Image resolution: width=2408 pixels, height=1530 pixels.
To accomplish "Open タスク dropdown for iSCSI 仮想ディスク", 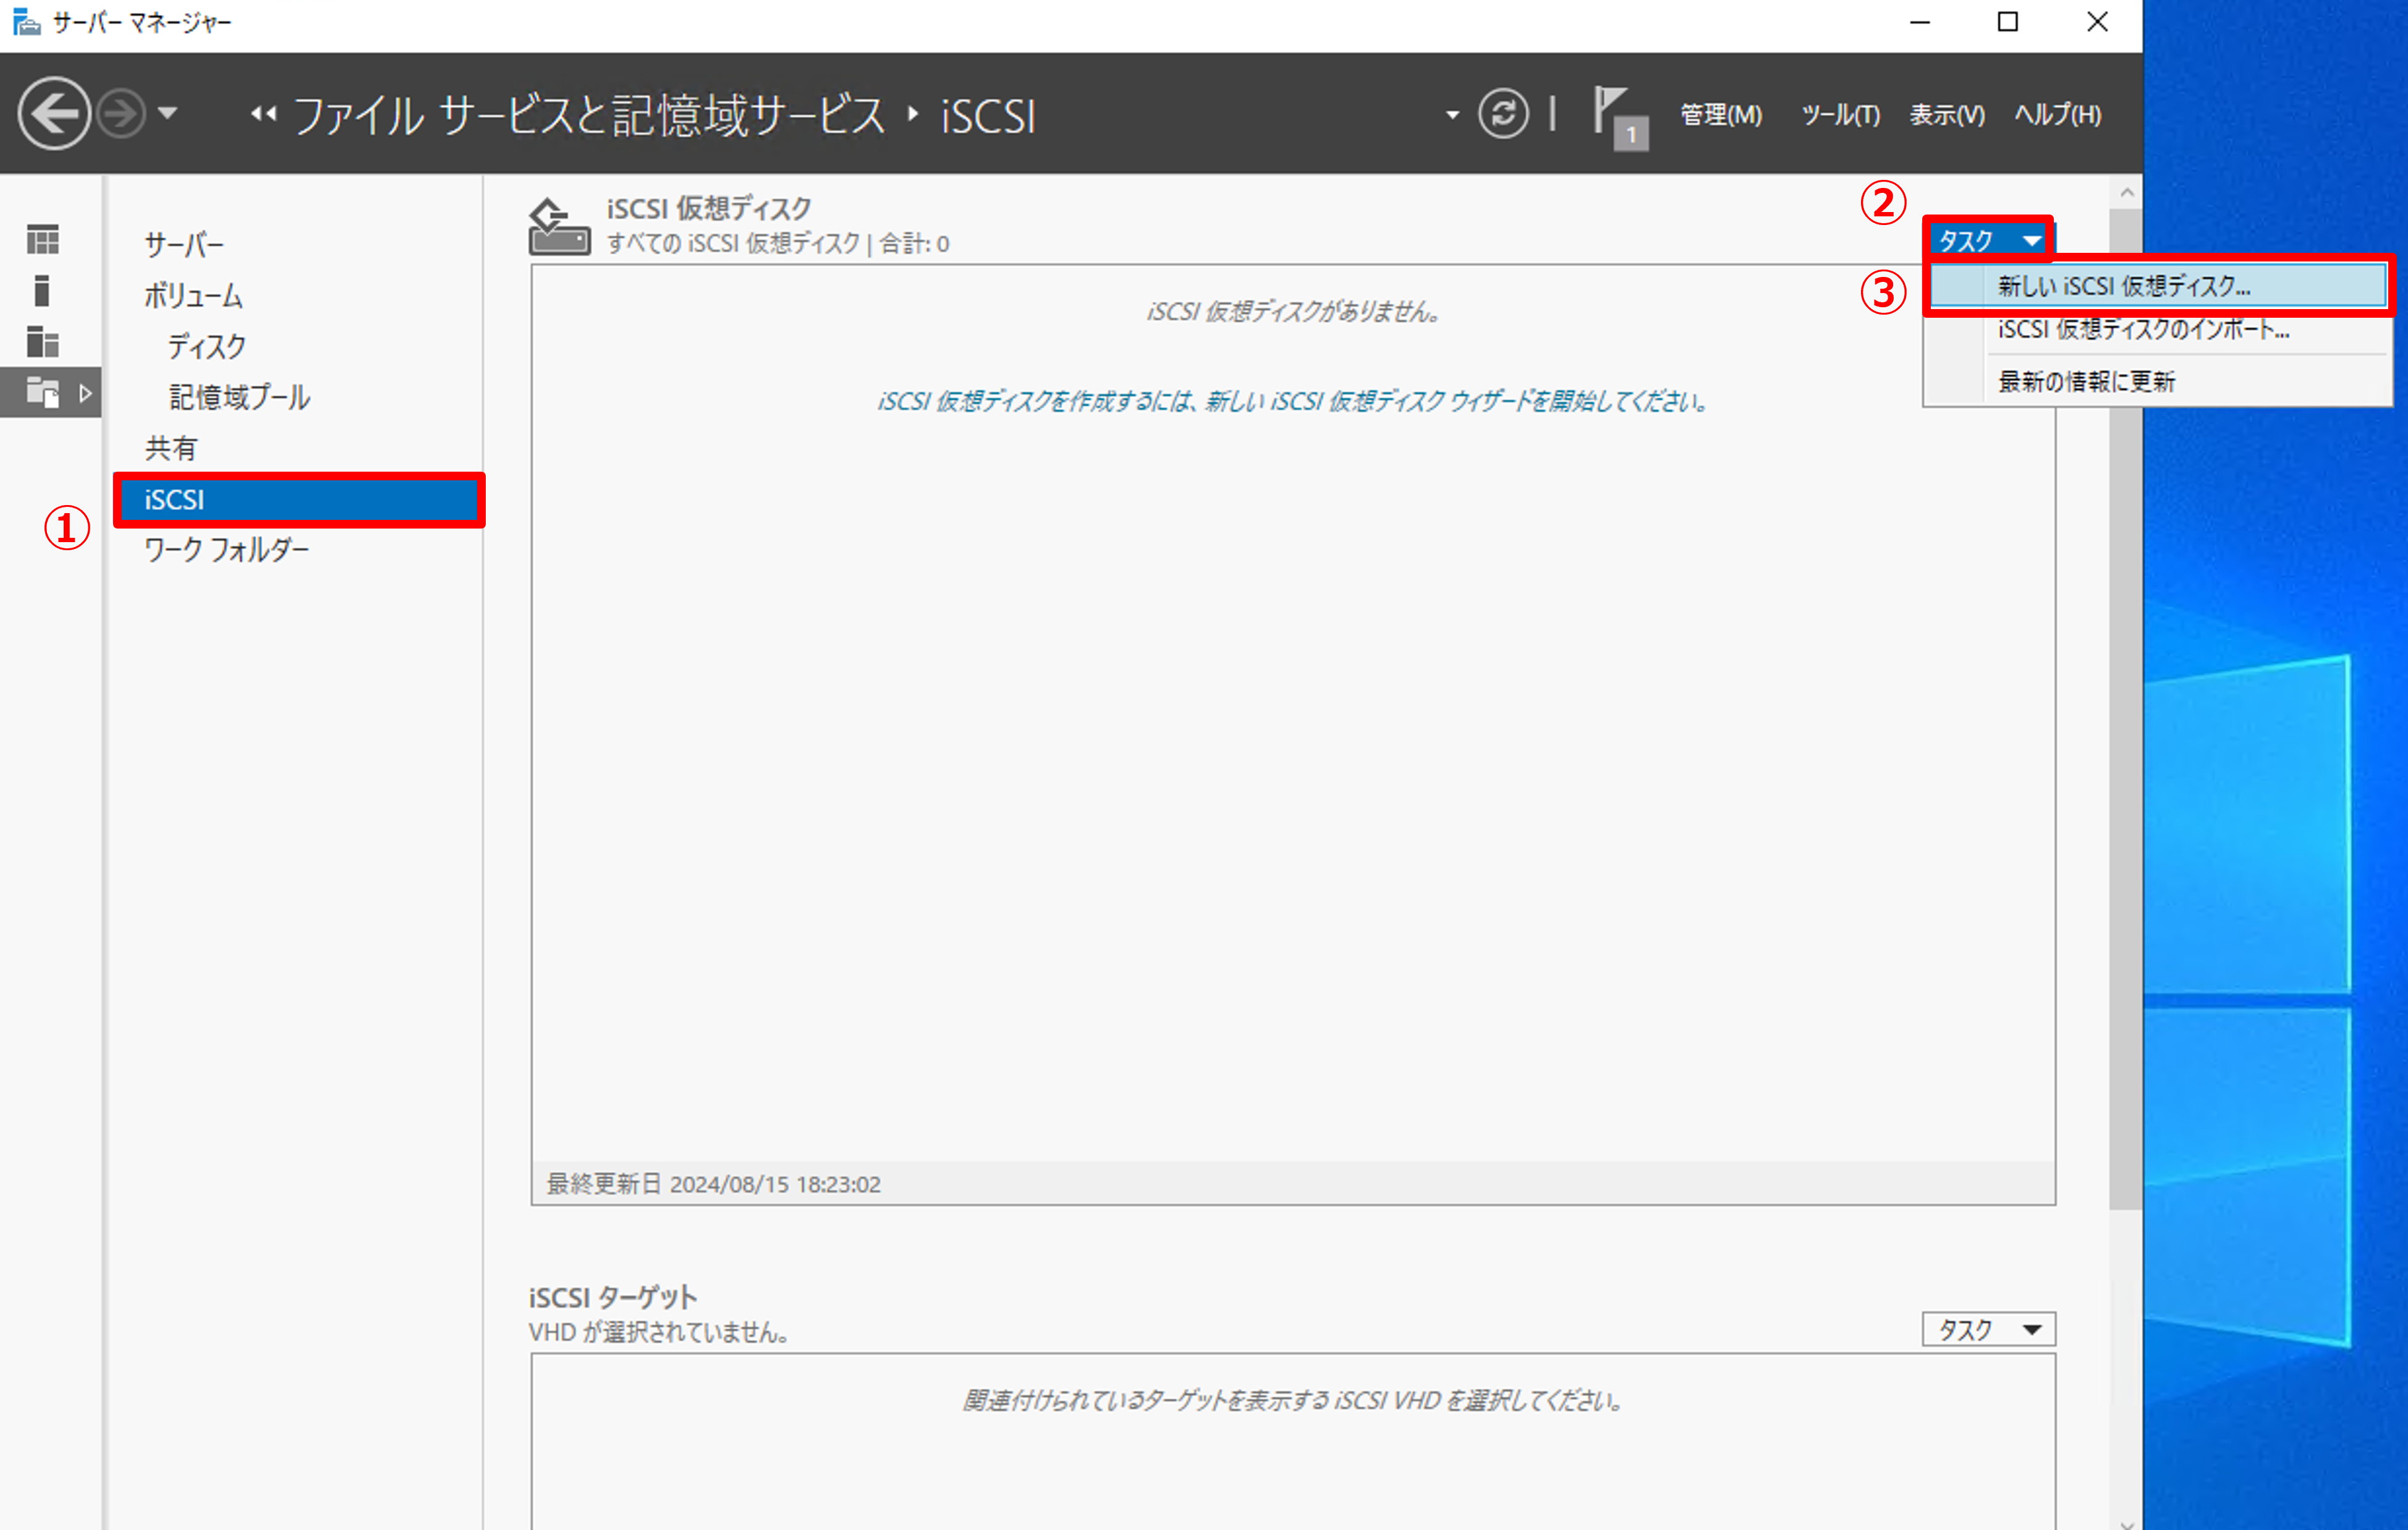I will [1988, 240].
